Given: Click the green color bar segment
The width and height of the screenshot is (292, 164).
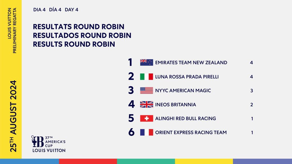Looking at the screenshot, I should [x=146, y=161].
